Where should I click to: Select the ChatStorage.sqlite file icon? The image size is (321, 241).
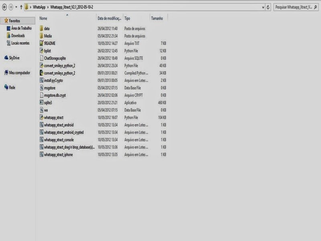pos(41,58)
